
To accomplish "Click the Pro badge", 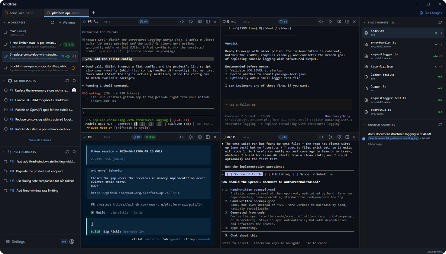I will pyautogui.click(x=64, y=241).
